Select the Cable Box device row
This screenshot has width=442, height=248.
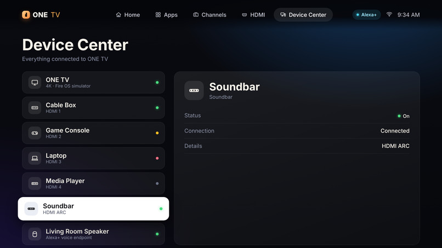coord(93,108)
